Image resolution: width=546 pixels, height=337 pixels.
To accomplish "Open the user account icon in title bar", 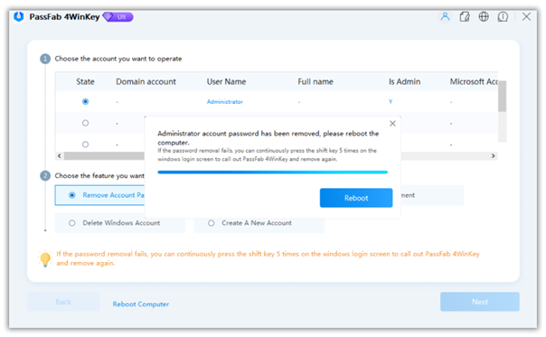I will pyautogui.click(x=445, y=16).
